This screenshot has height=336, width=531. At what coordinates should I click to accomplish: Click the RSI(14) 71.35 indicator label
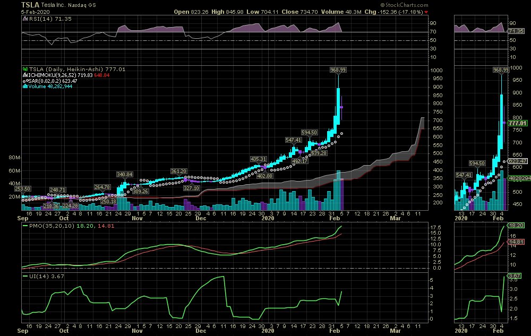coord(50,19)
